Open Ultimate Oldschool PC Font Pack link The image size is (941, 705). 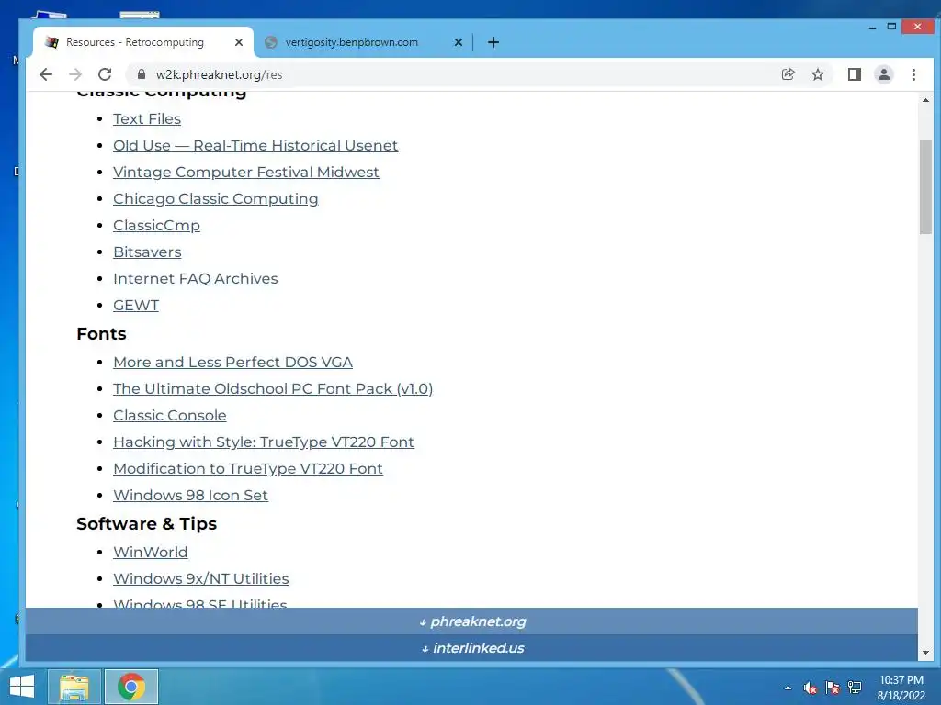pos(273,388)
